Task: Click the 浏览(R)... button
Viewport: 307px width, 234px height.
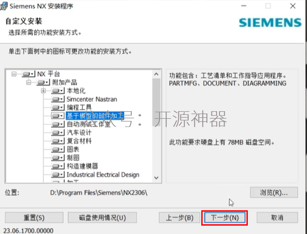Action: (274, 193)
